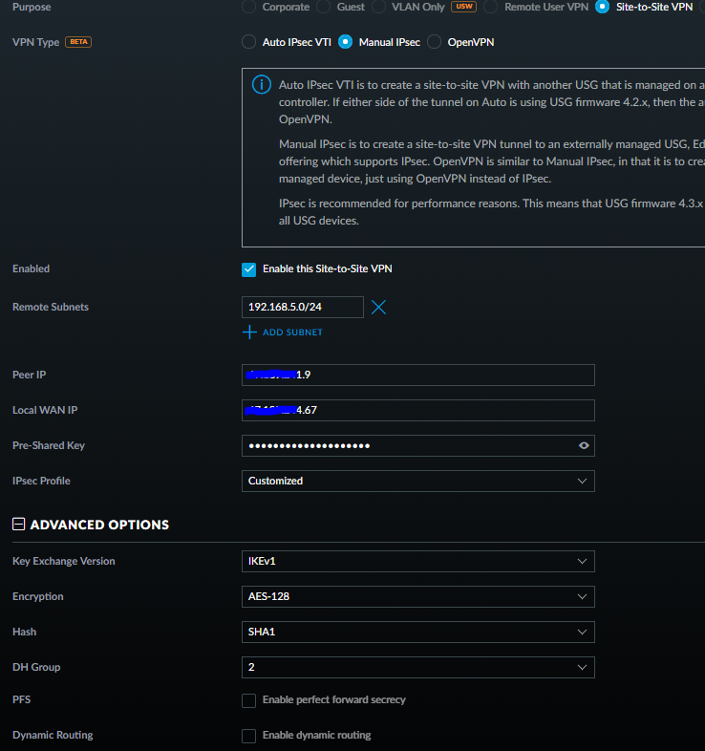Click the Local WAN IP field
The height and width of the screenshot is (751, 705).
(x=417, y=410)
